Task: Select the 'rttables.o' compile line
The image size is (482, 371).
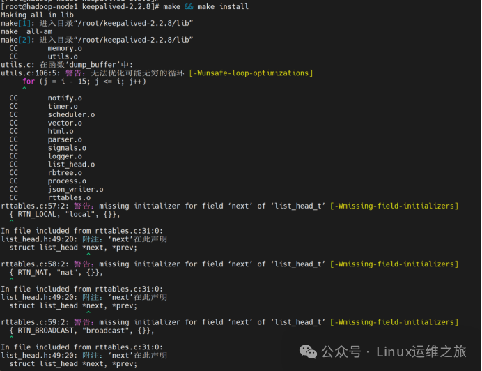Action: tap(50, 197)
